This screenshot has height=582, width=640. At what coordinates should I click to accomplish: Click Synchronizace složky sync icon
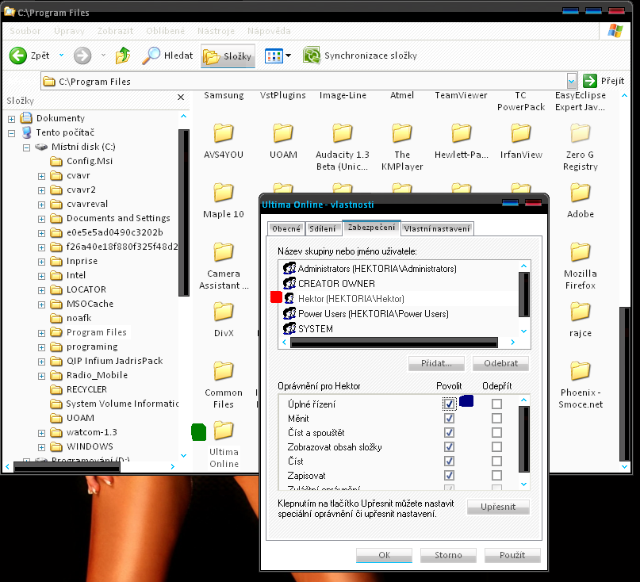[312, 56]
